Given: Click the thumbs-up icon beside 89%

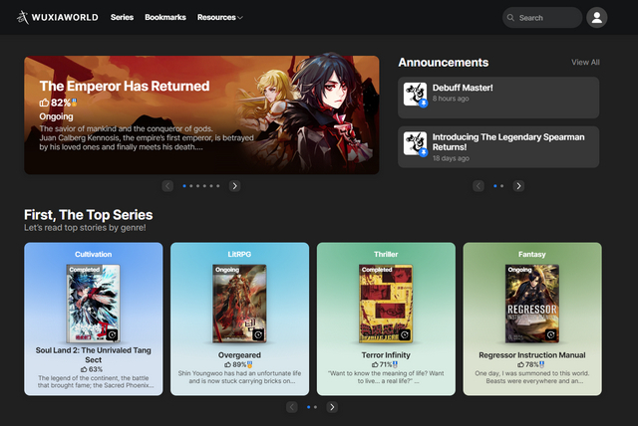Looking at the screenshot, I should click(228, 364).
